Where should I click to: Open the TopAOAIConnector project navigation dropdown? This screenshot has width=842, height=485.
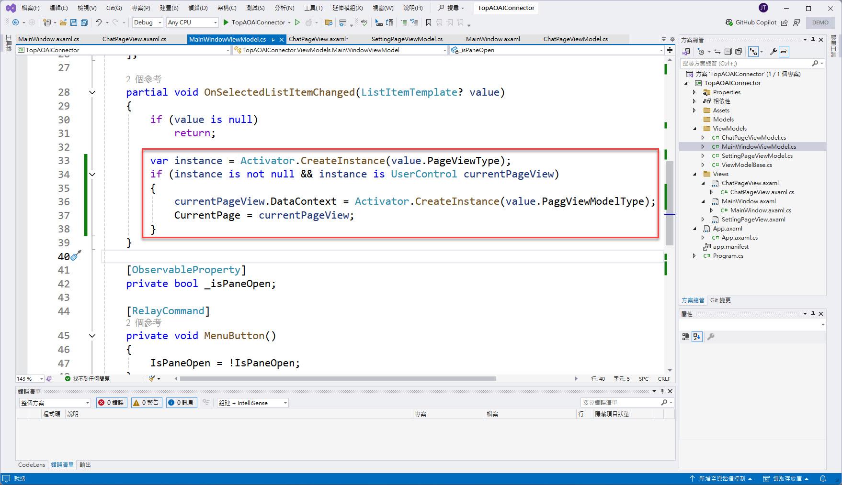point(124,50)
